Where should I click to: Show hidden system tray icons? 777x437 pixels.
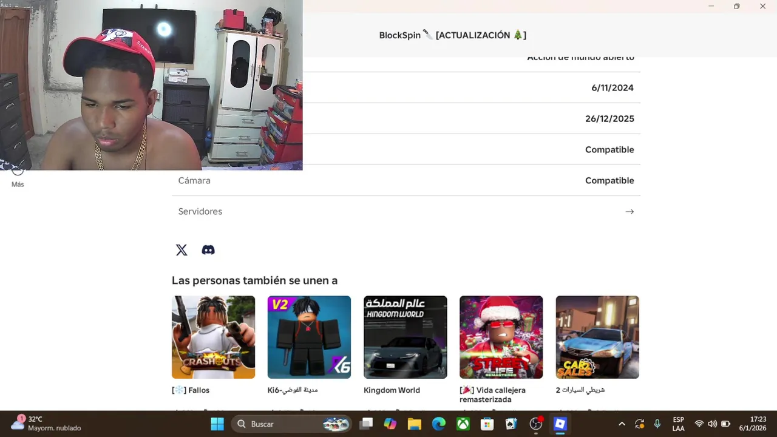tap(622, 424)
